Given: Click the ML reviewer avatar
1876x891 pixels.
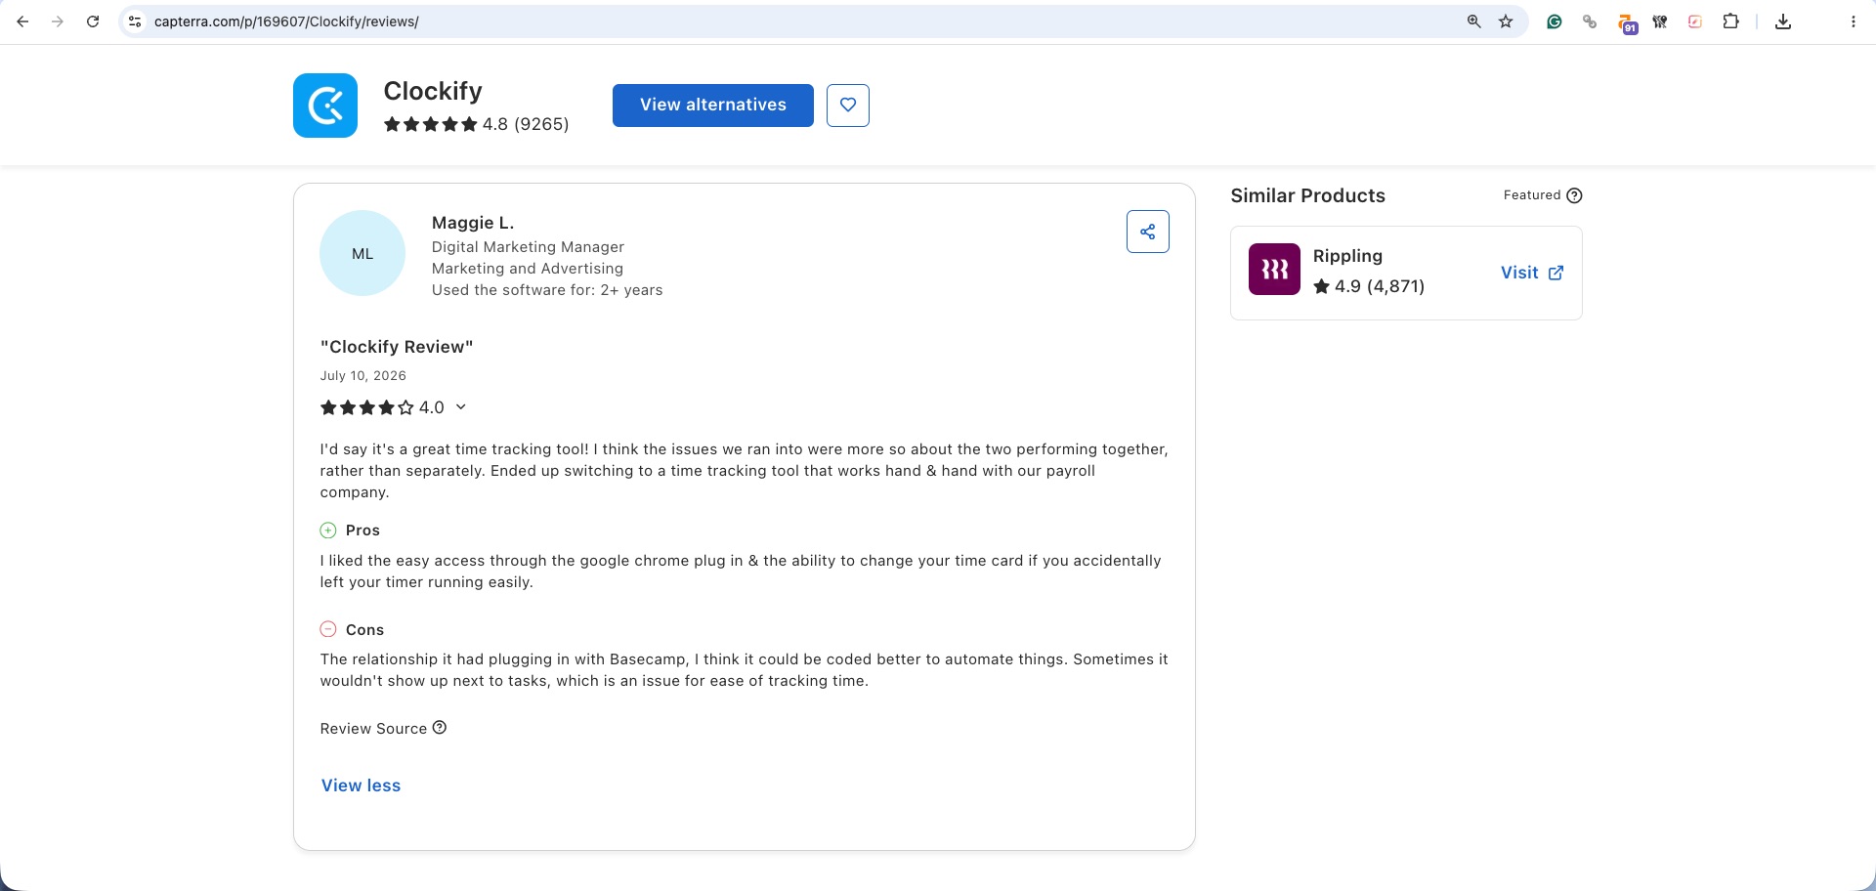Looking at the screenshot, I should pos(362,253).
